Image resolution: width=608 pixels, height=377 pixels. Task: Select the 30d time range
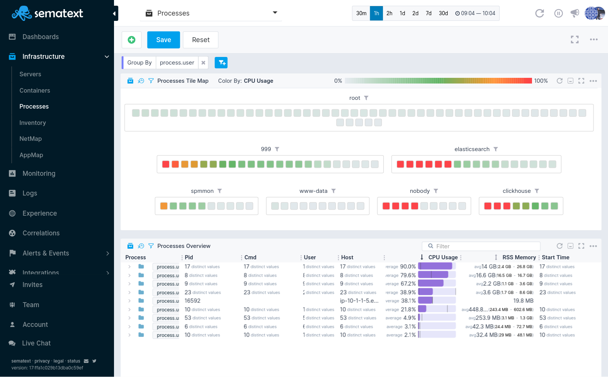point(443,13)
